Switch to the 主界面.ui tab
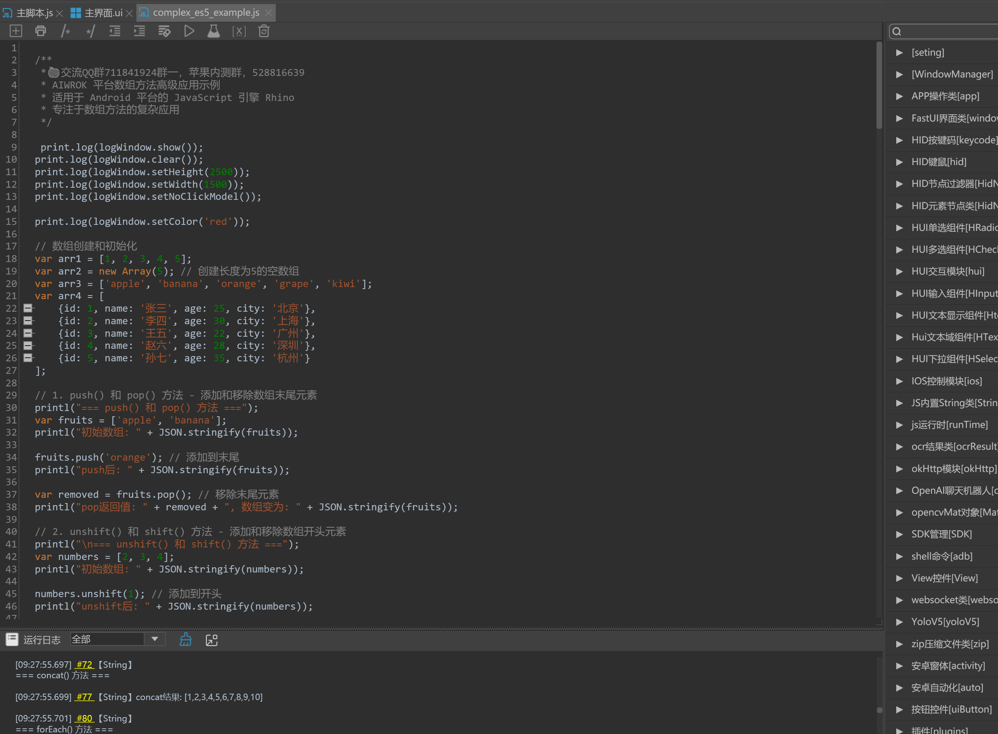This screenshot has width=998, height=734. tap(103, 13)
